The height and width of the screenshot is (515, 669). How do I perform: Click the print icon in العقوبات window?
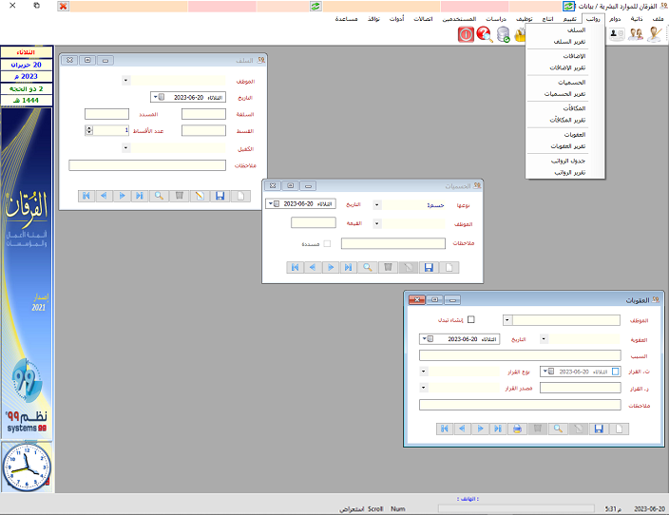click(517, 429)
